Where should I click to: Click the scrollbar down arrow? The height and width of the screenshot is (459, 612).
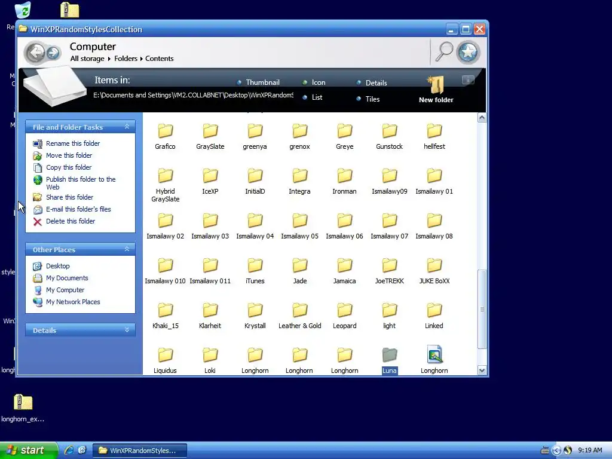coord(482,371)
